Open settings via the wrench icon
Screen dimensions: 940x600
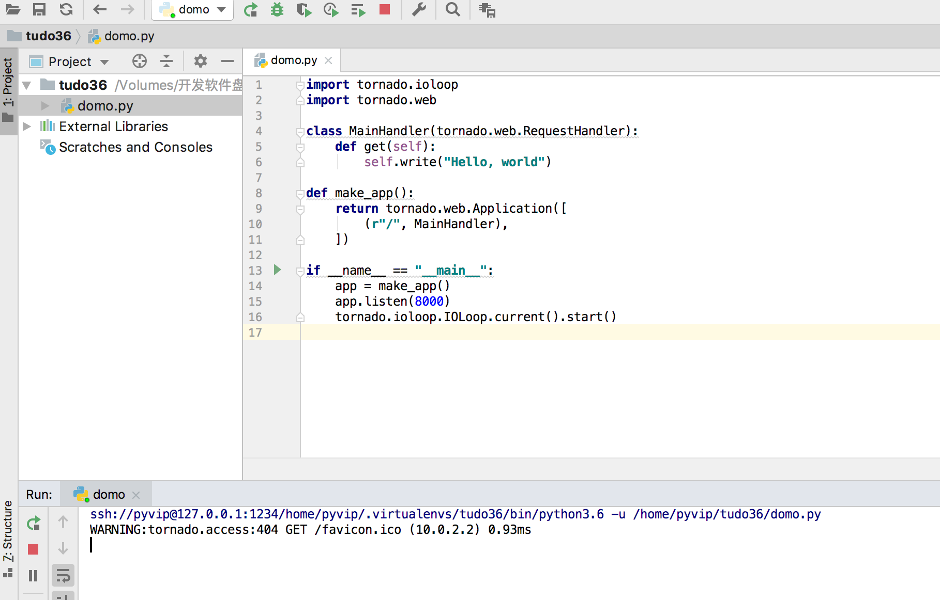coord(419,10)
